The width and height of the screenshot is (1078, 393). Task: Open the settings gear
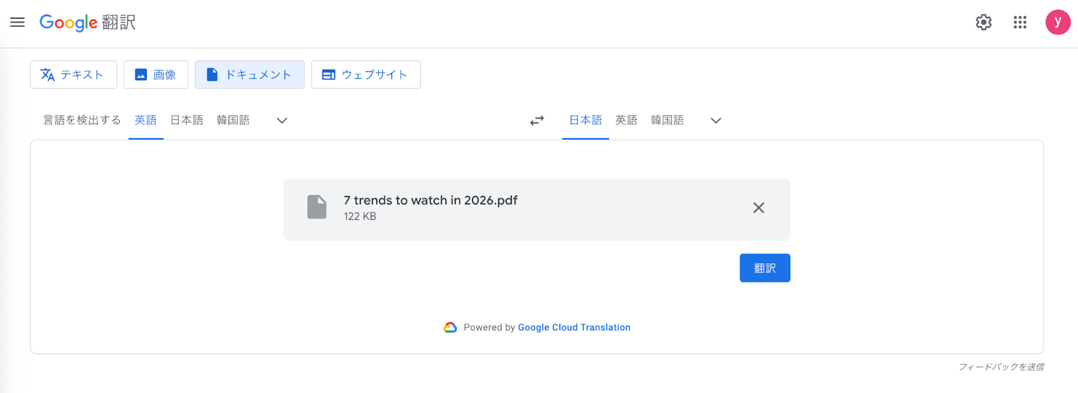point(984,22)
